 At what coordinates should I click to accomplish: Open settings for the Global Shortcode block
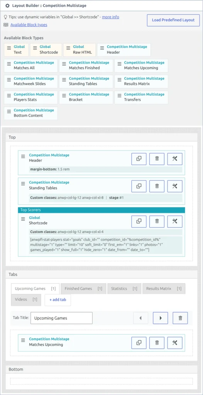pyautogui.click(x=175, y=221)
